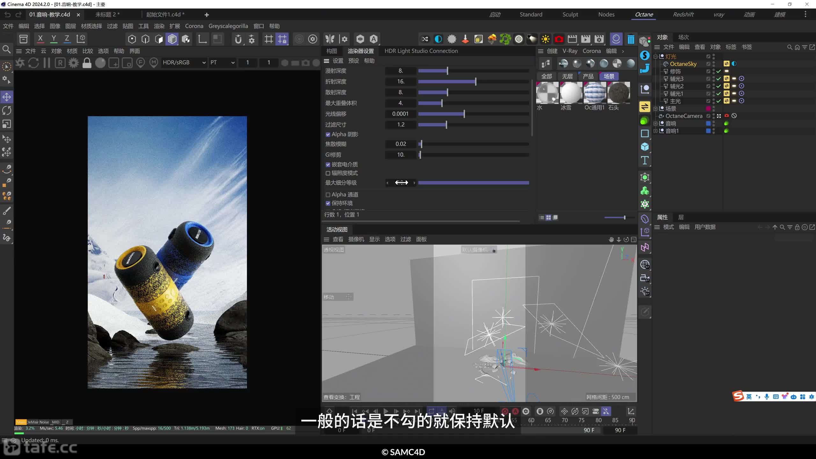This screenshot has height=459, width=816.
Task: Click the red autokey record icon in timeline
Action: [x=515, y=411]
